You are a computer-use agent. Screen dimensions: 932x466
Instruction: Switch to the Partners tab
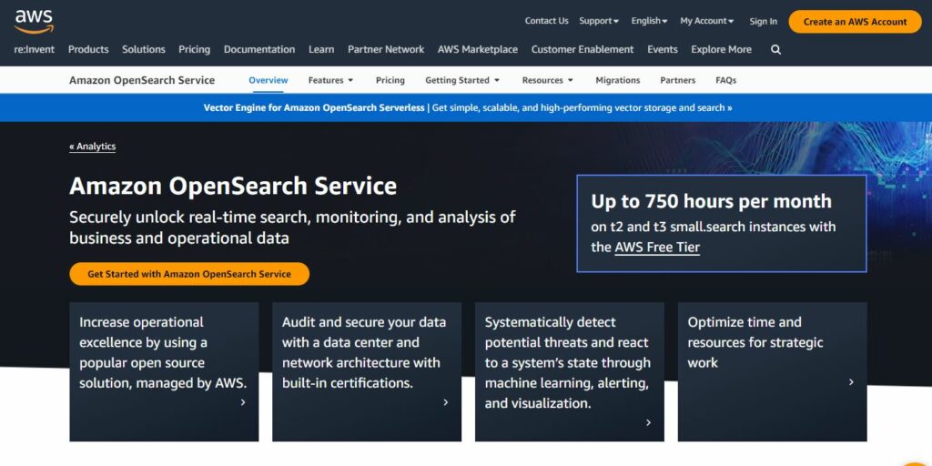677,80
